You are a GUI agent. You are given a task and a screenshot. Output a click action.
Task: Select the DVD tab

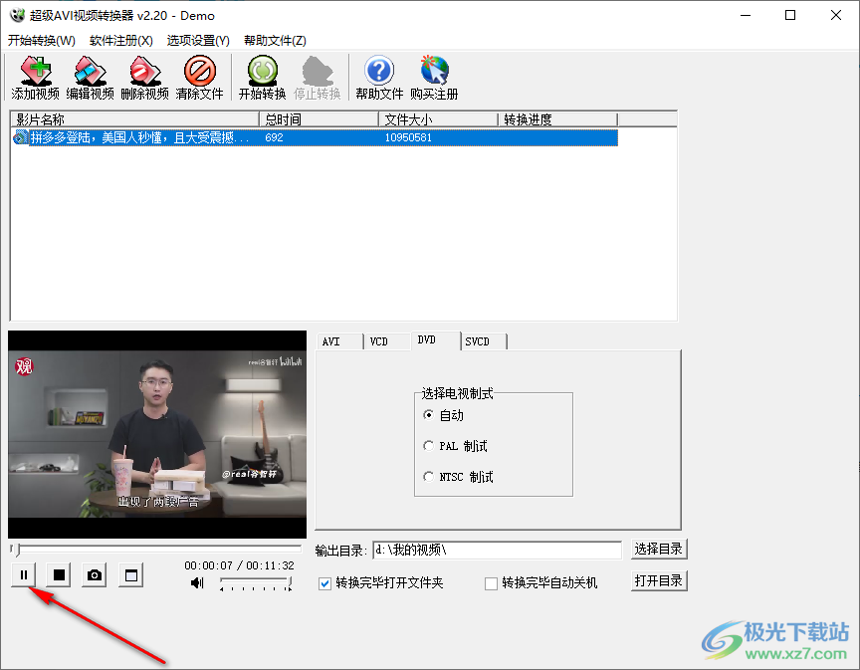coord(436,340)
